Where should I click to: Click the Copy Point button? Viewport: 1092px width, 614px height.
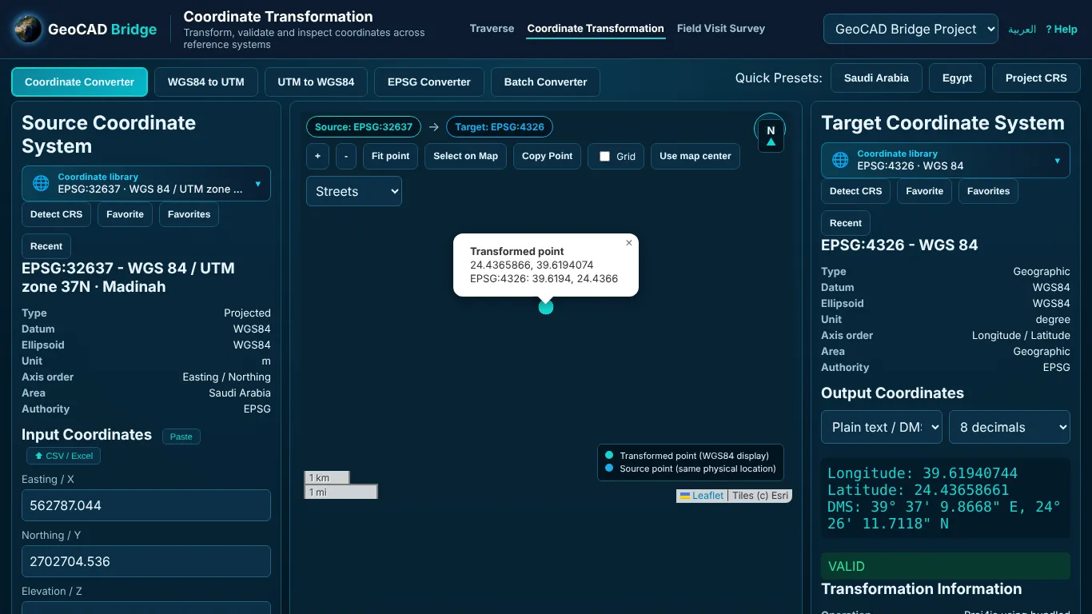[547, 156]
